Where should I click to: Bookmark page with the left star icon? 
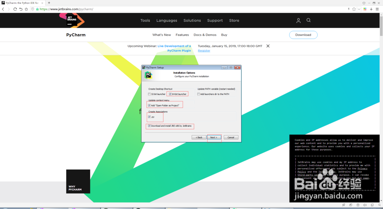pyautogui.click(x=26, y=9)
